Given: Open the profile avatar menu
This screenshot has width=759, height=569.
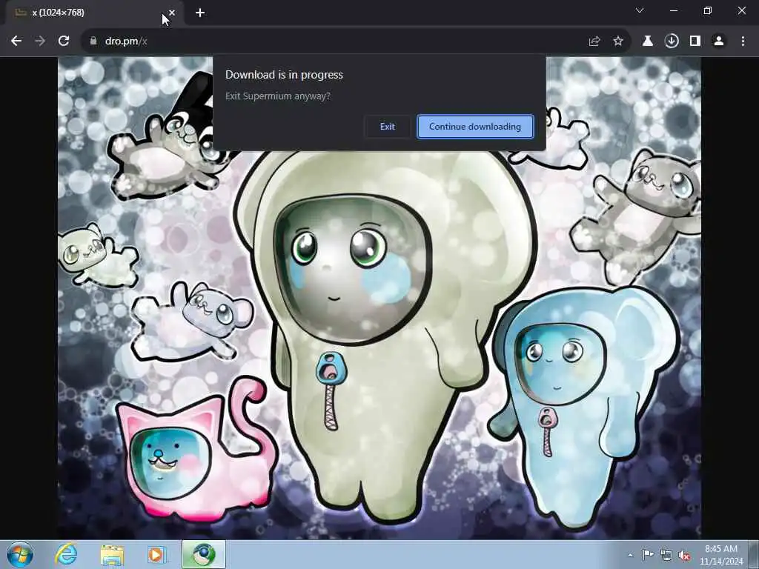Looking at the screenshot, I should (x=719, y=41).
